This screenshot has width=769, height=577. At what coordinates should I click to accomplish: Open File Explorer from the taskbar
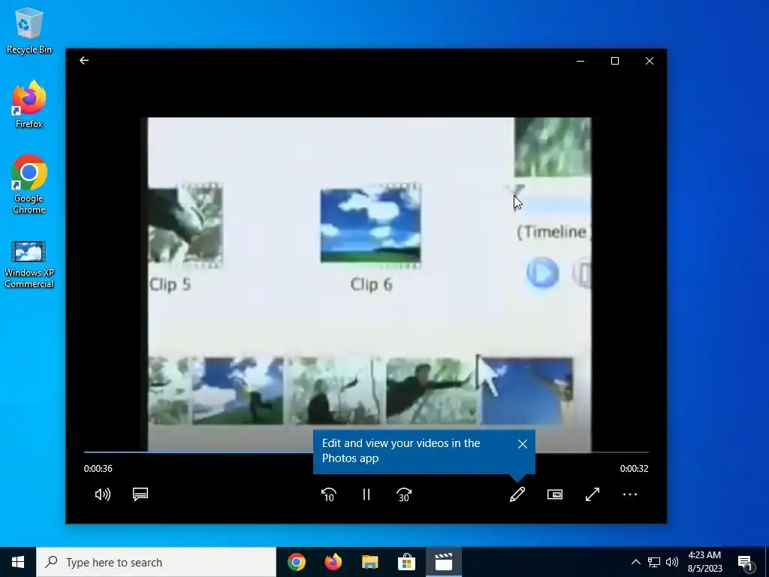pyautogui.click(x=369, y=562)
